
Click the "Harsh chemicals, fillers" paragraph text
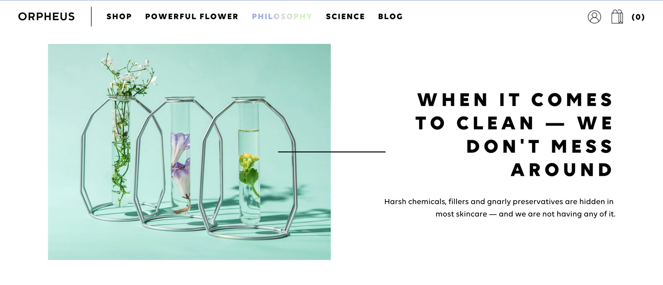click(x=498, y=201)
